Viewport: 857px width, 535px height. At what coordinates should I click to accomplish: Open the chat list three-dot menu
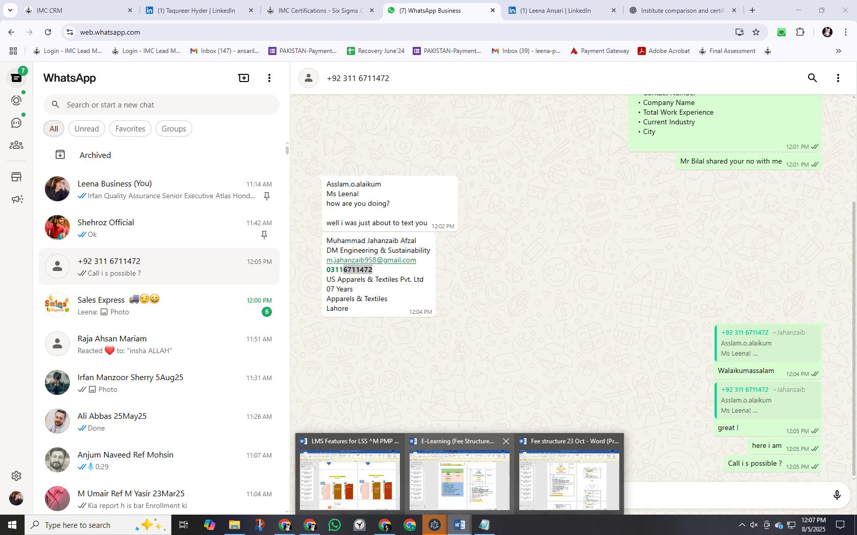click(x=269, y=78)
